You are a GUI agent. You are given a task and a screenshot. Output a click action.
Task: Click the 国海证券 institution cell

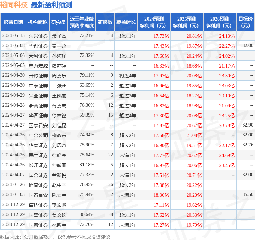click(38, 225)
